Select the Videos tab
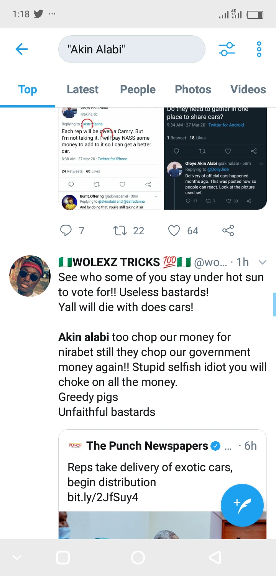Viewport: 276px width, 576px height. (x=248, y=89)
